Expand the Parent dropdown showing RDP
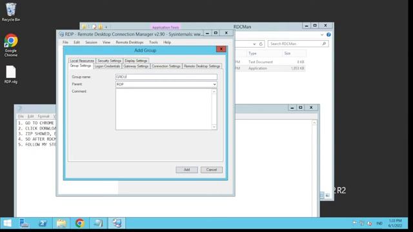 coord(214,84)
